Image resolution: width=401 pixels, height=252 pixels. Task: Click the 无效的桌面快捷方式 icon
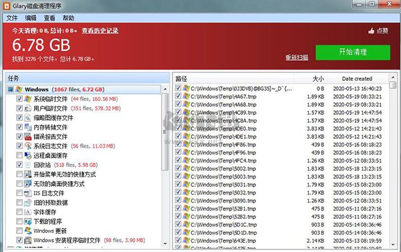pyautogui.click(x=27, y=184)
